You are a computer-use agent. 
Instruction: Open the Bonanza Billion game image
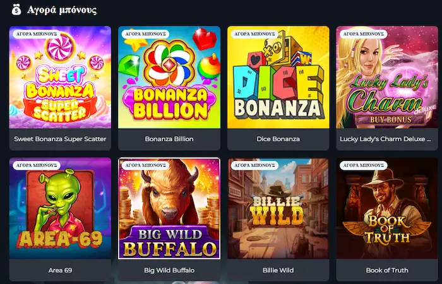169,77
